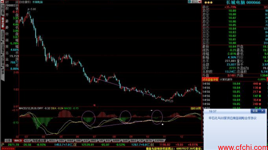Click the red exit arrow beside 首页
The height and width of the screenshot is (150, 268).
coord(200,2)
